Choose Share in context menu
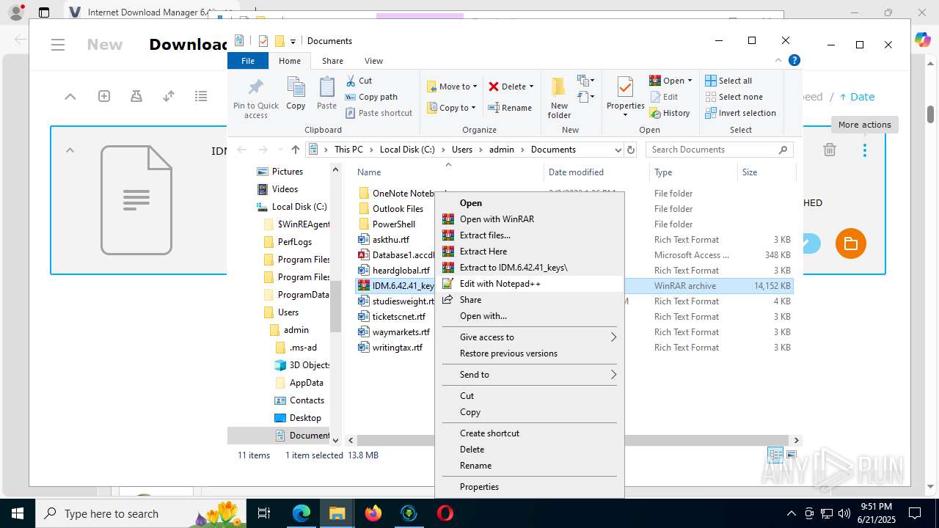 (530, 300)
